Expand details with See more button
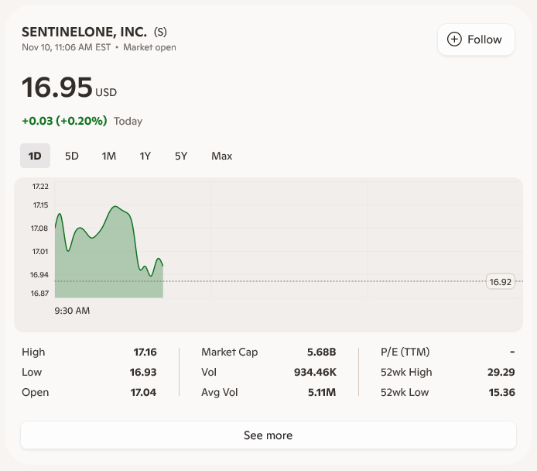 pos(268,435)
